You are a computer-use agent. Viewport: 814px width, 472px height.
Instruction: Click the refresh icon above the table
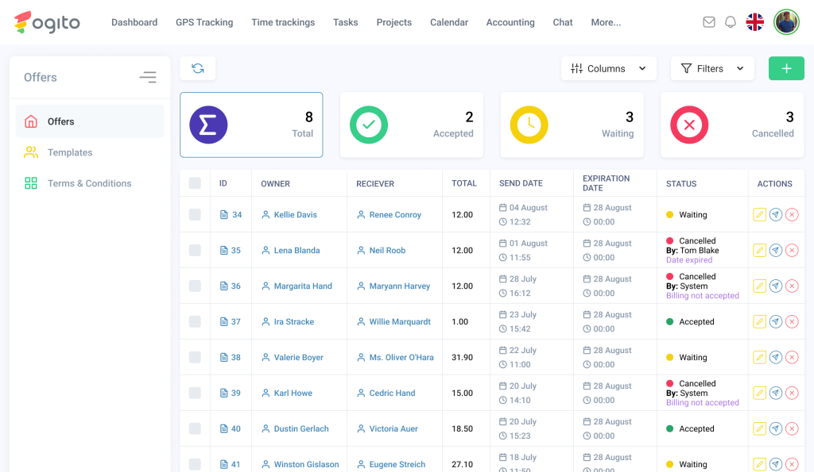198,69
